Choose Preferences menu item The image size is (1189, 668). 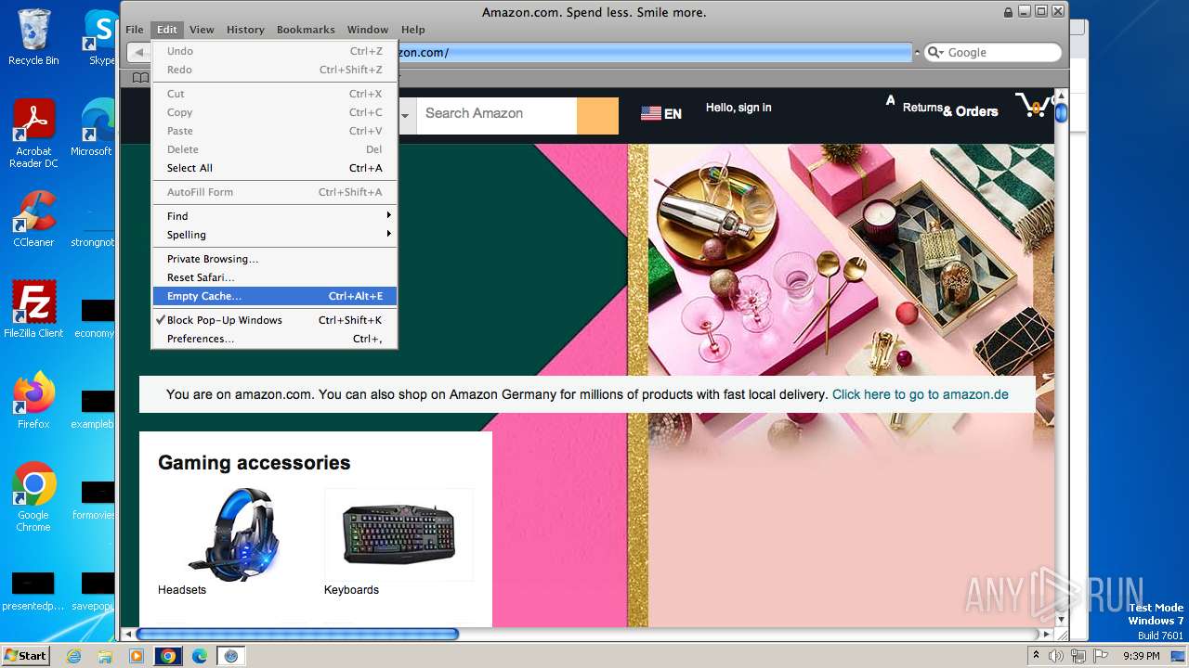point(275,339)
